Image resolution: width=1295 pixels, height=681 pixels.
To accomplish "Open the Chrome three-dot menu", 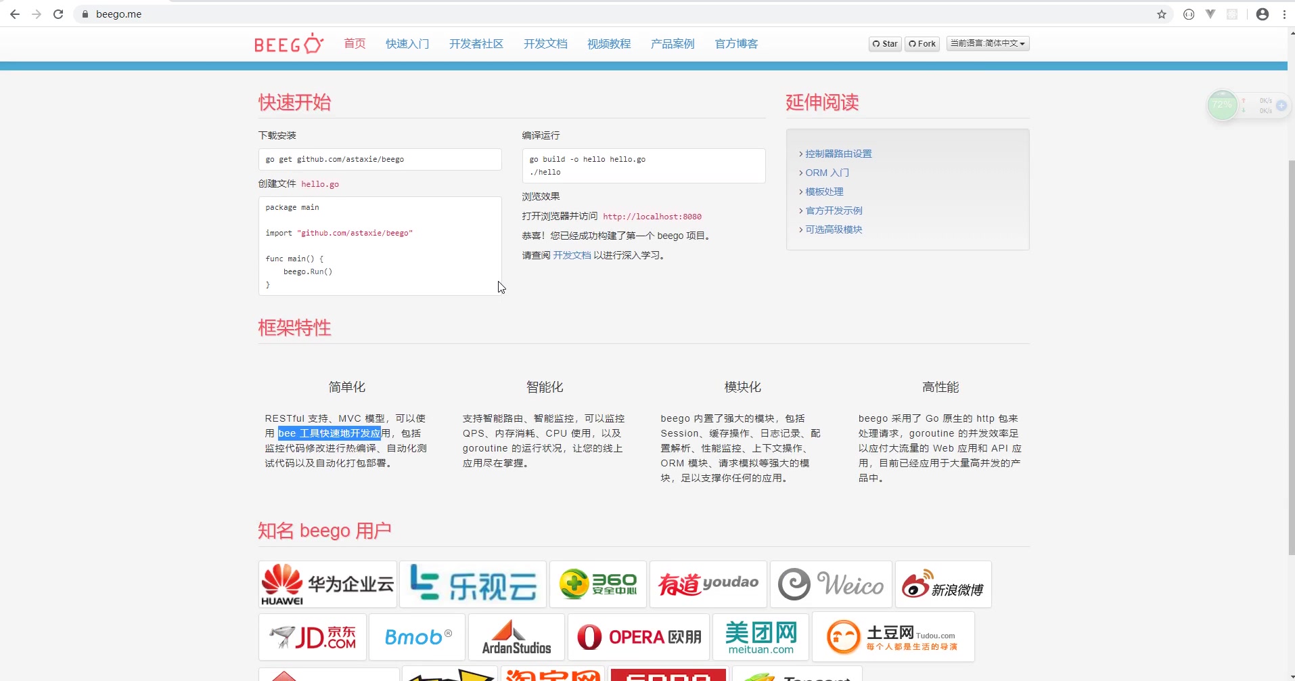I will click(x=1284, y=14).
